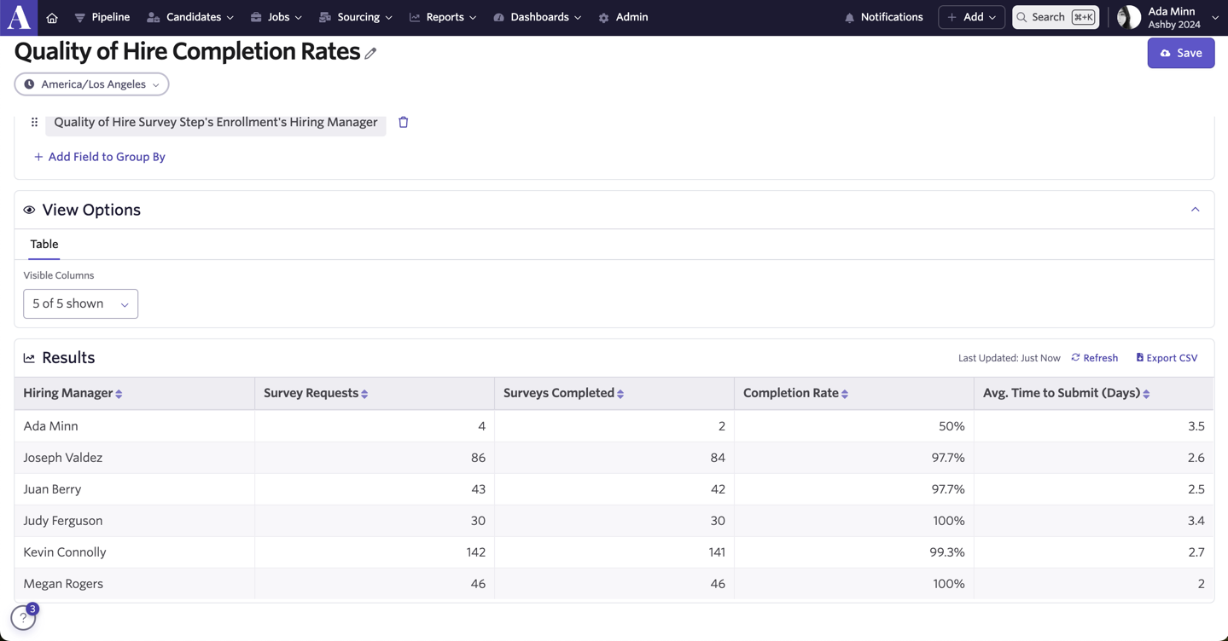
Task: Export results as CSV
Action: click(x=1167, y=358)
